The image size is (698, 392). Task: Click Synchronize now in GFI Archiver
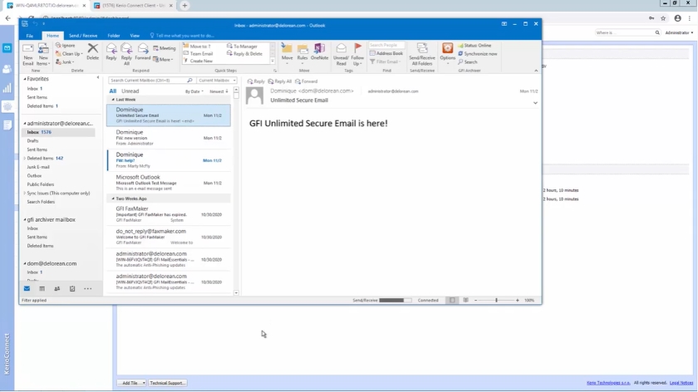(x=477, y=54)
